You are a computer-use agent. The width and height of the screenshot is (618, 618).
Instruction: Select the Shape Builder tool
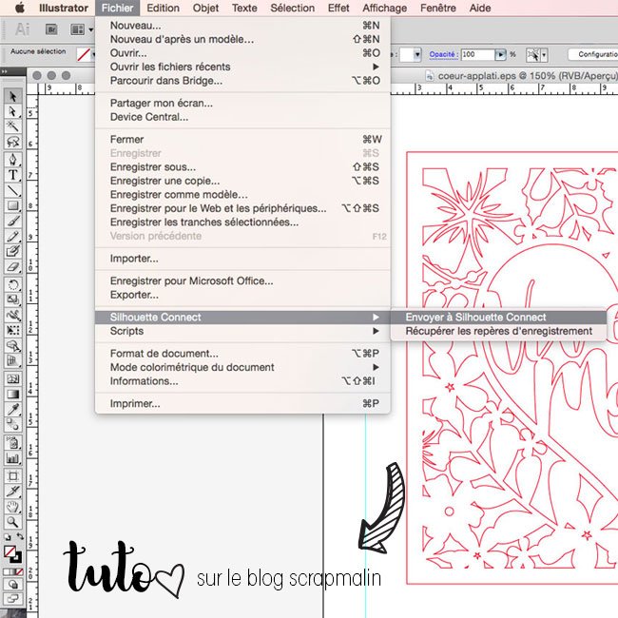12,346
